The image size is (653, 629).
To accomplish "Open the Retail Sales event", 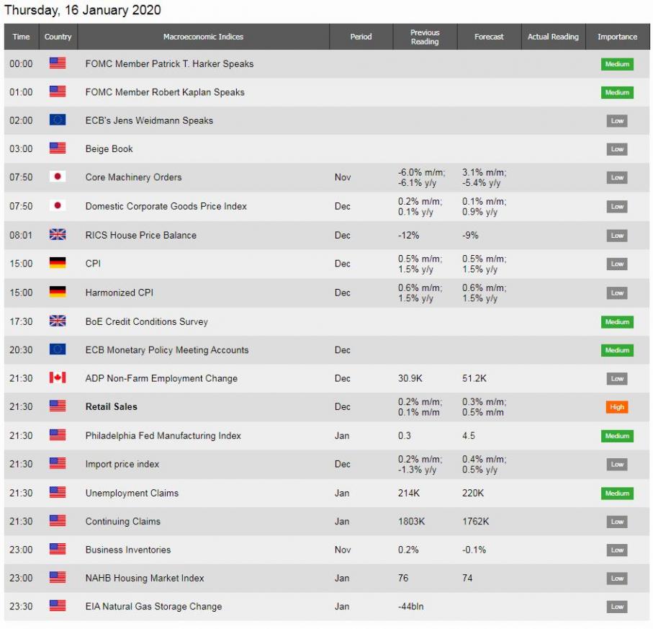I will (x=111, y=406).
